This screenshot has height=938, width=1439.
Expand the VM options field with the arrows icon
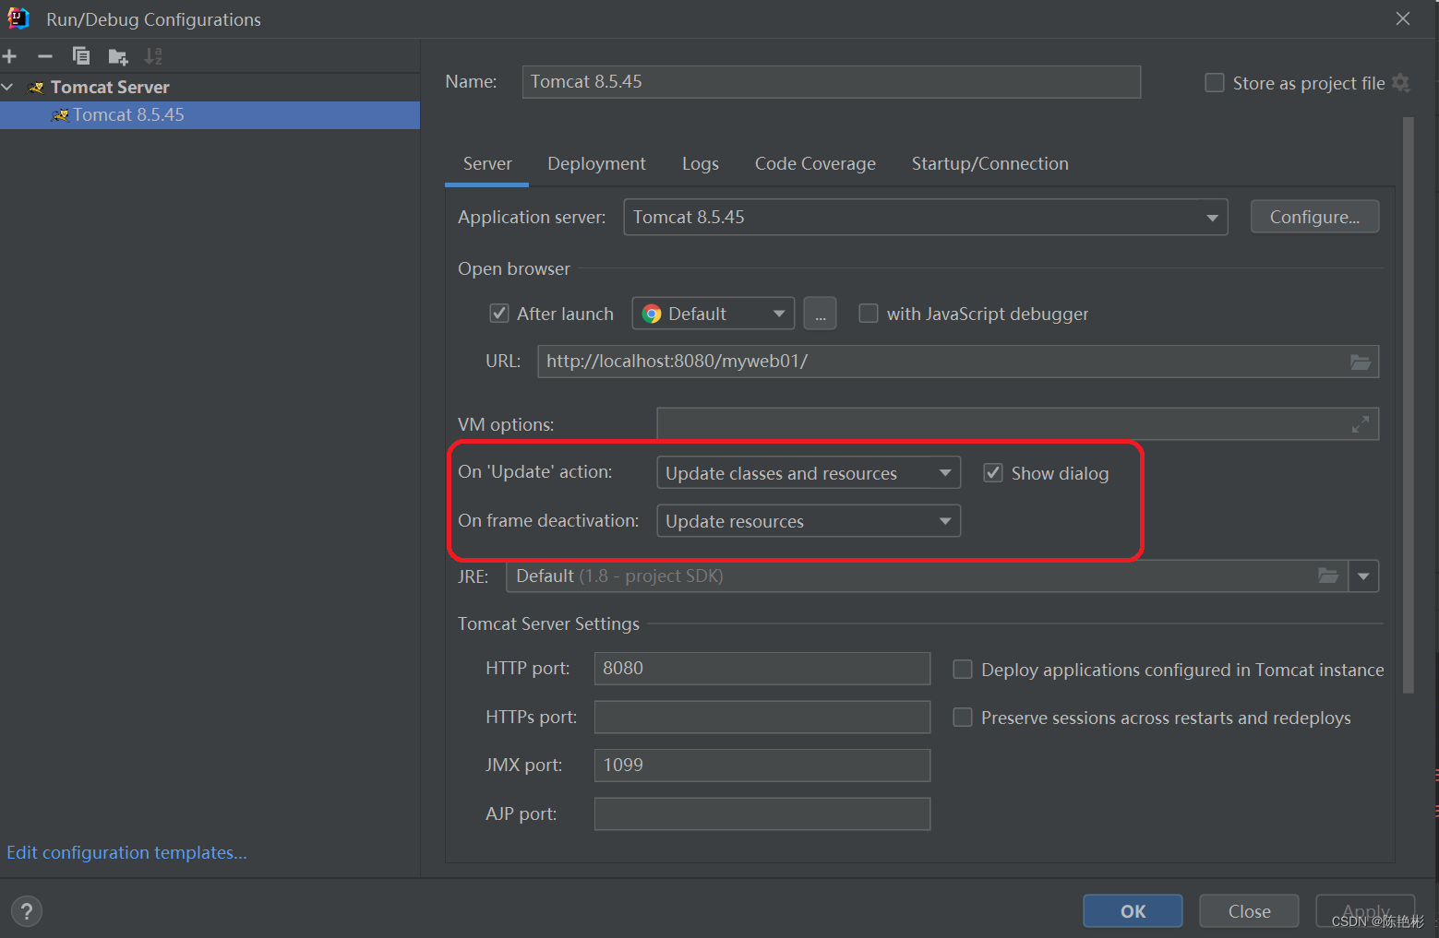click(1361, 424)
